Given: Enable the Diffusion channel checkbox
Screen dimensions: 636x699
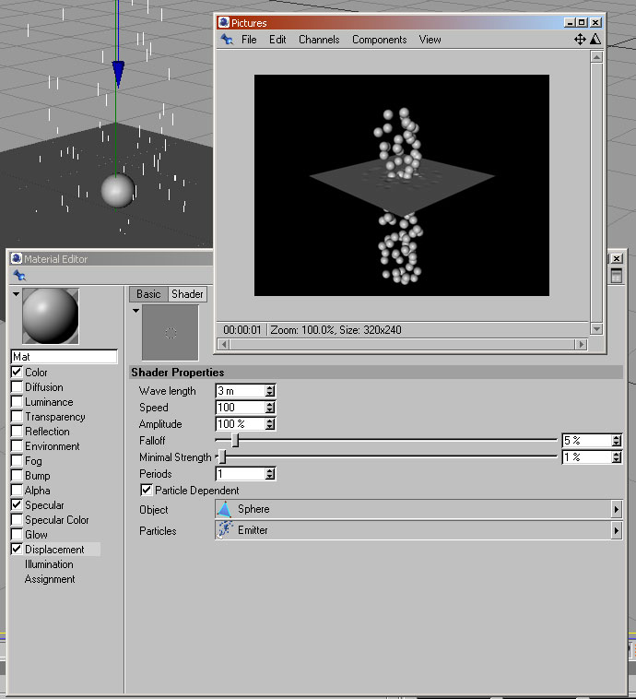Looking at the screenshot, I should pos(17,386).
